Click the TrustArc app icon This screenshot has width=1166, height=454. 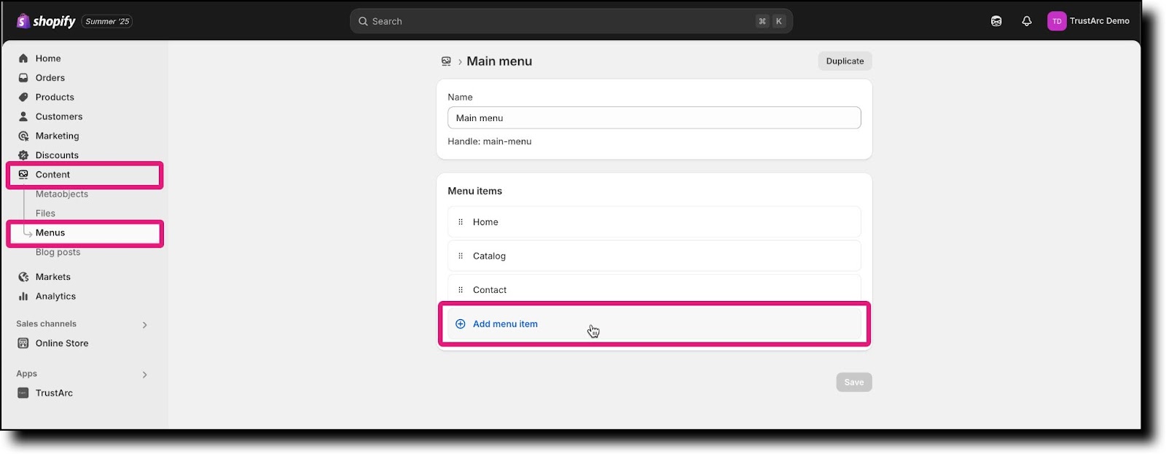pyautogui.click(x=23, y=393)
